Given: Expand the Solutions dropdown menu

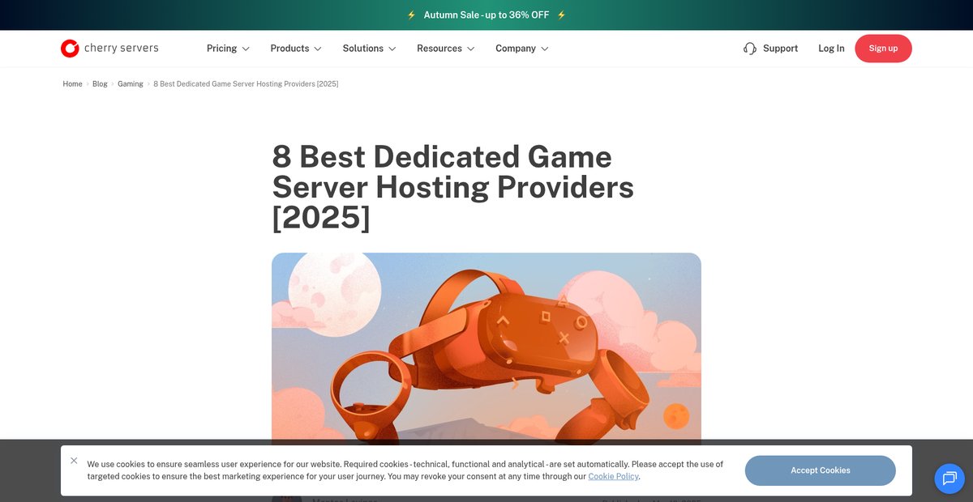Looking at the screenshot, I should click(369, 49).
